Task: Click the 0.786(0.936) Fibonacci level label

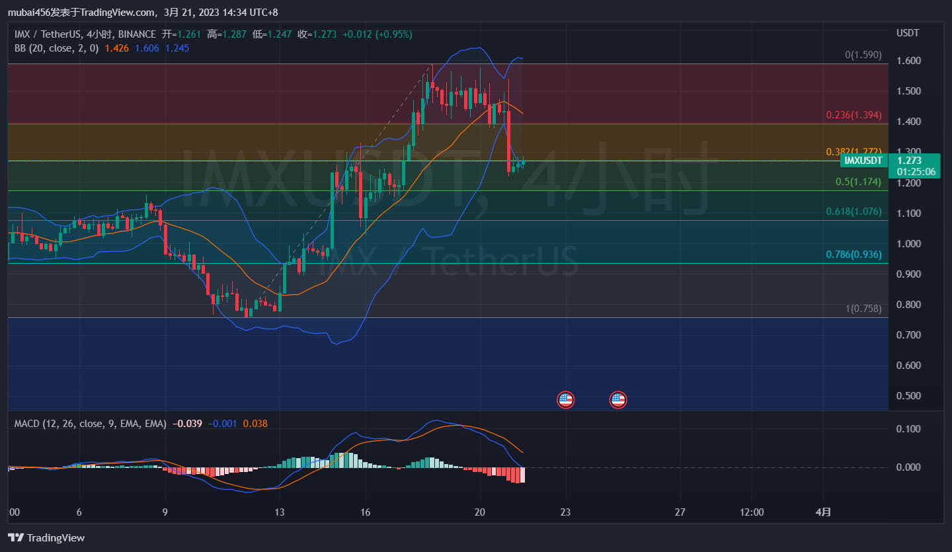Action: tap(853, 254)
